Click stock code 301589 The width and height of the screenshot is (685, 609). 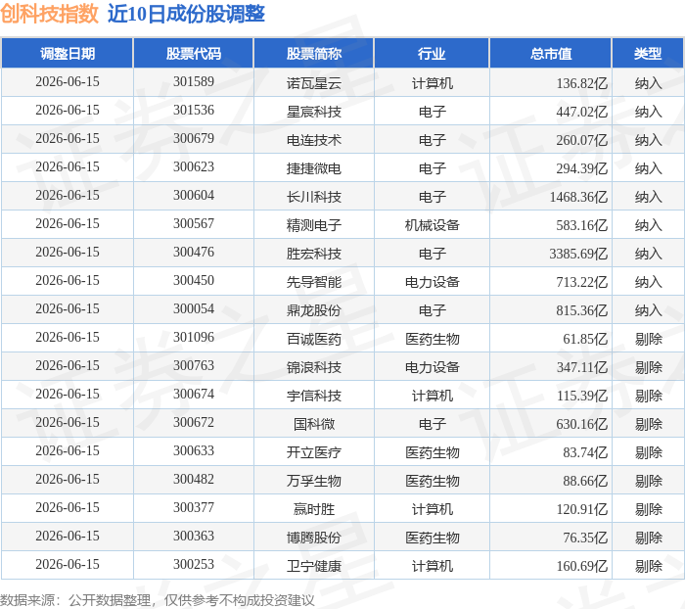point(194,81)
